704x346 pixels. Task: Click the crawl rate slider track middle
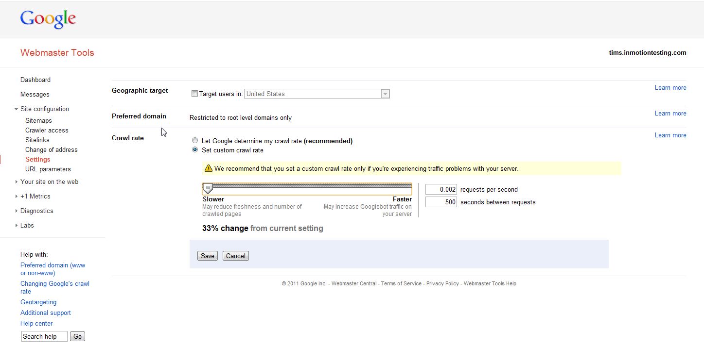pyautogui.click(x=307, y=186)
